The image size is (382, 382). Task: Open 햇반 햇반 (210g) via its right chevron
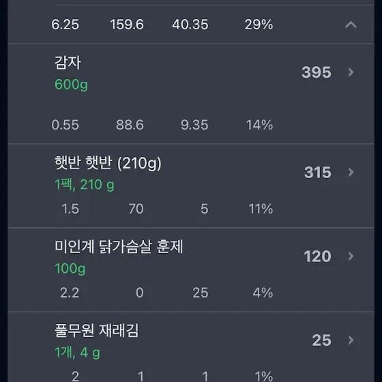(351, 172)
